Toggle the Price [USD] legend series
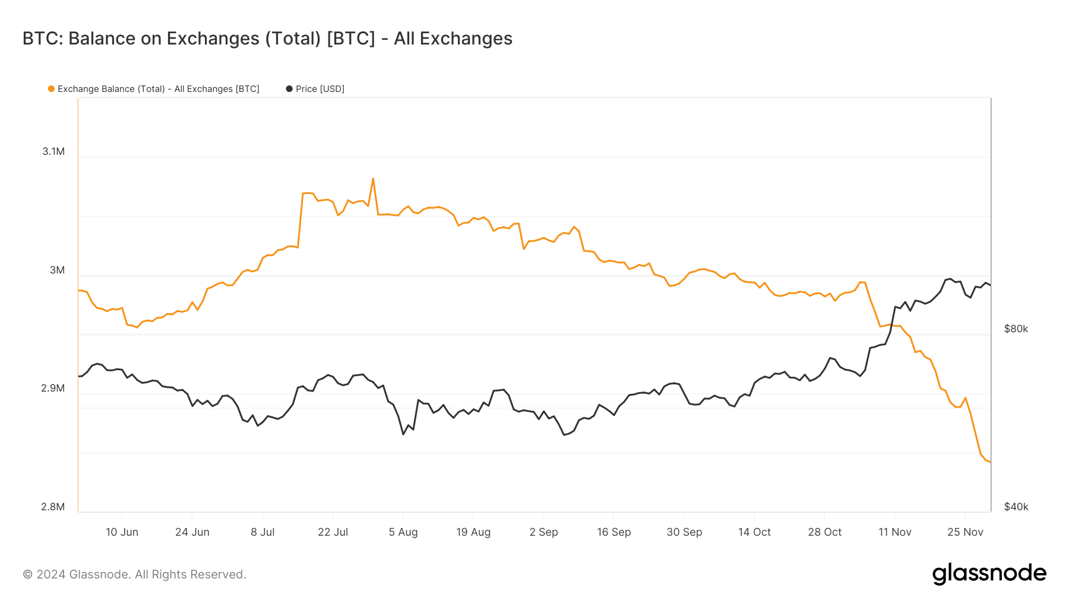 click(x=320, y=89)
